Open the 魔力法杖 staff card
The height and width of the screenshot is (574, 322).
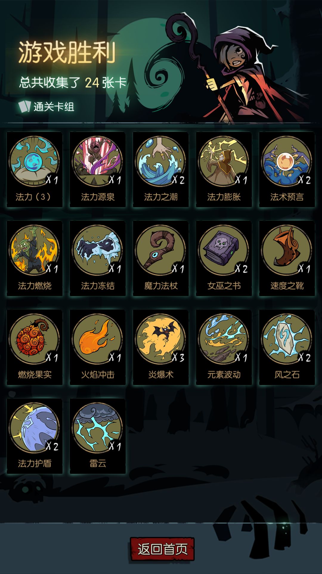[161, 258]
